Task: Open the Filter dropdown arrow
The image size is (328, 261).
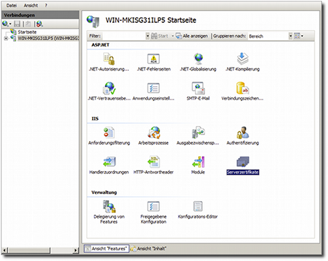Action: coord(148,36)
